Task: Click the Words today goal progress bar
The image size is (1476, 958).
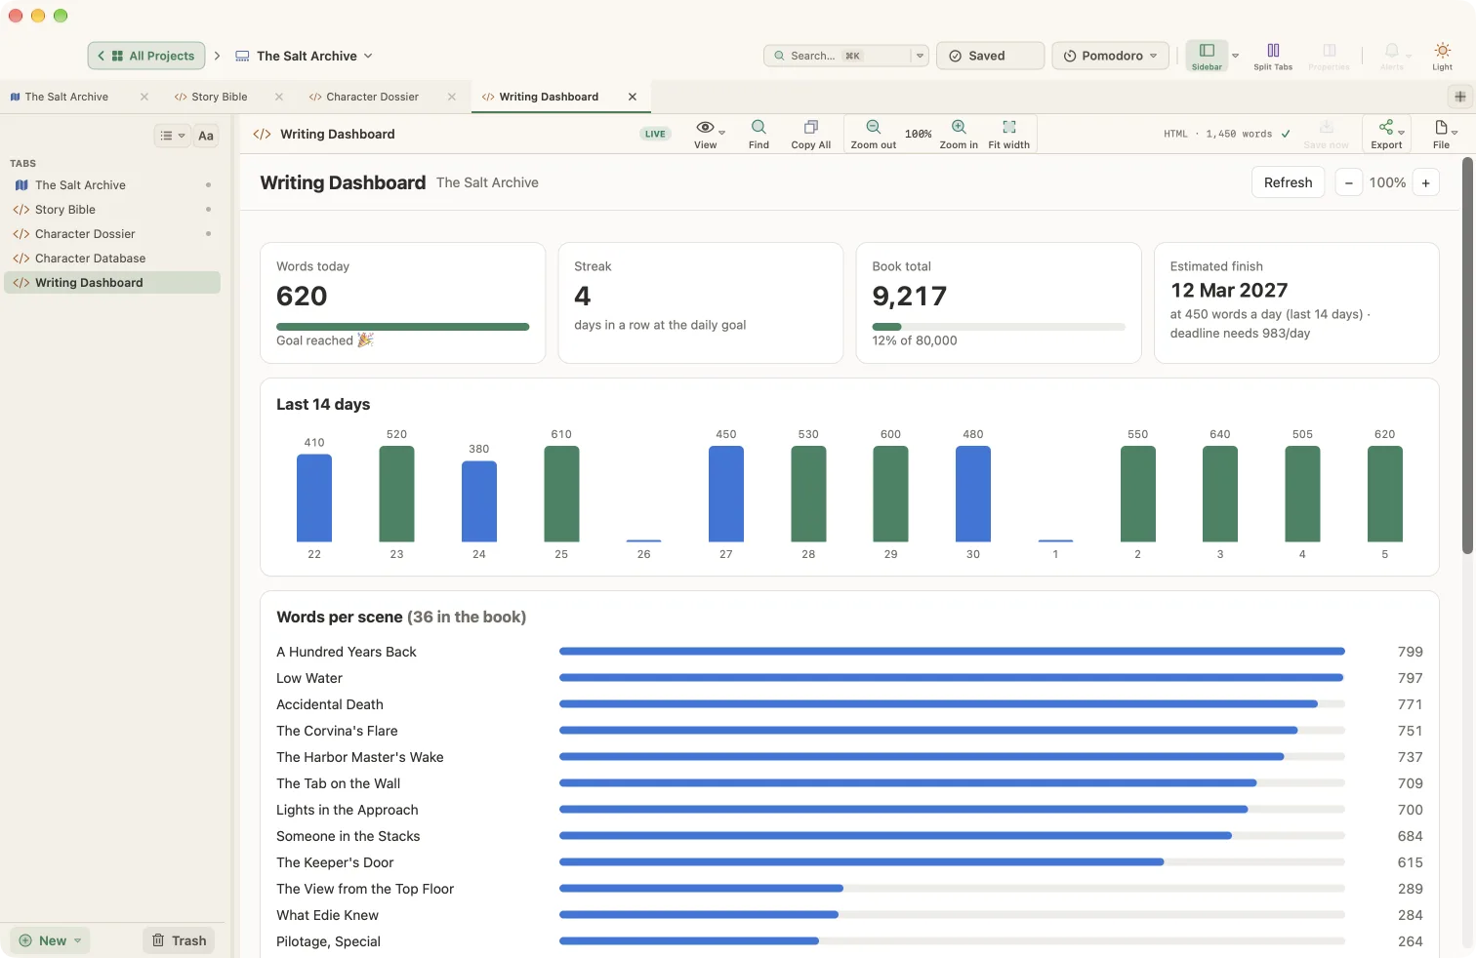Action: click(x=403, y=327)
